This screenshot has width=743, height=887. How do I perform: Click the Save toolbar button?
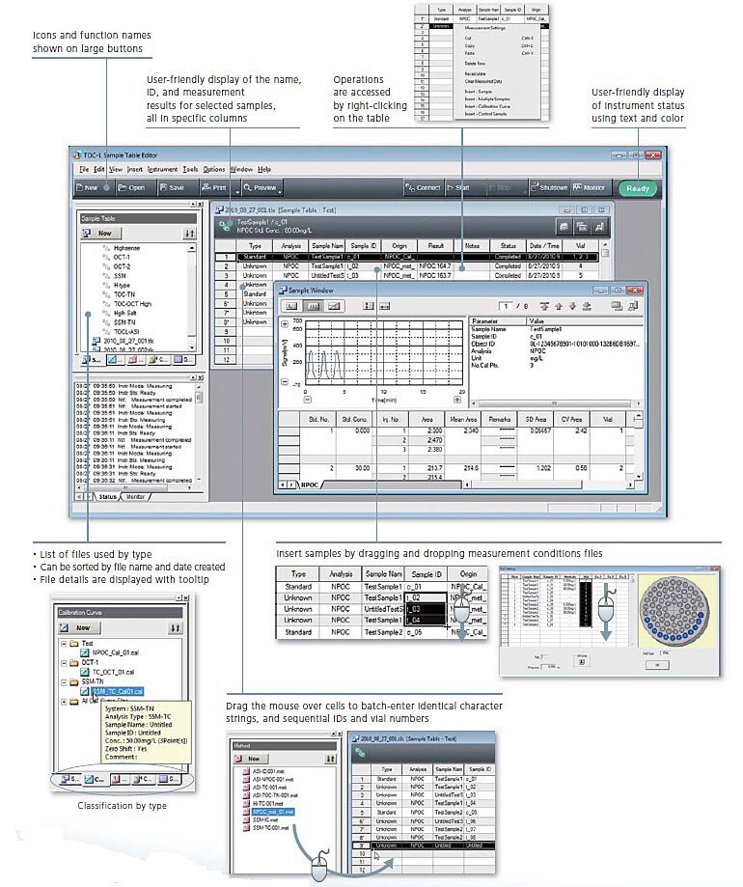tap(170, 187)
